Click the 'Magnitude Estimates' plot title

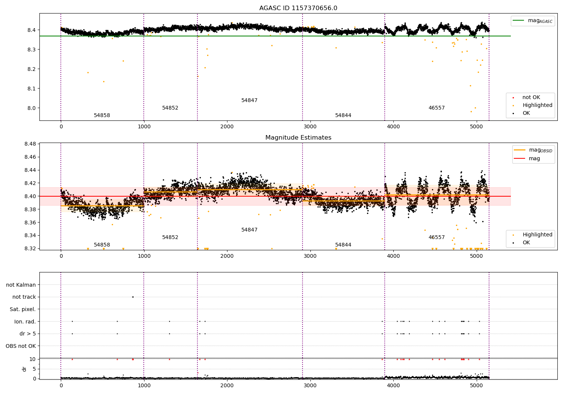coord(298,138)
